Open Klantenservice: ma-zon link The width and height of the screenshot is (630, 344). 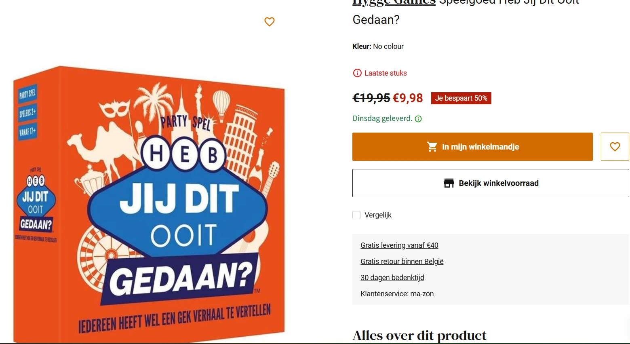point(397,294)
